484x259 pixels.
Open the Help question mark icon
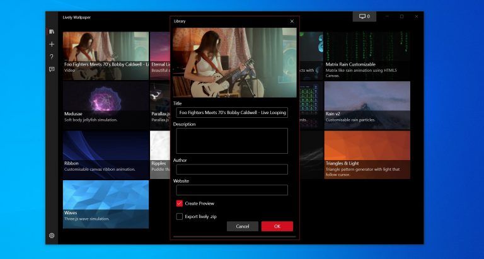coord(52,57)
